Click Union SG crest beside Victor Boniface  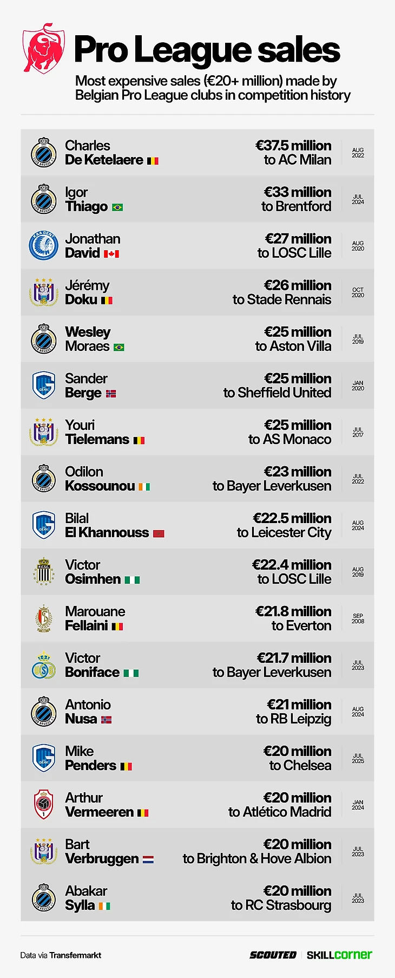43,665
